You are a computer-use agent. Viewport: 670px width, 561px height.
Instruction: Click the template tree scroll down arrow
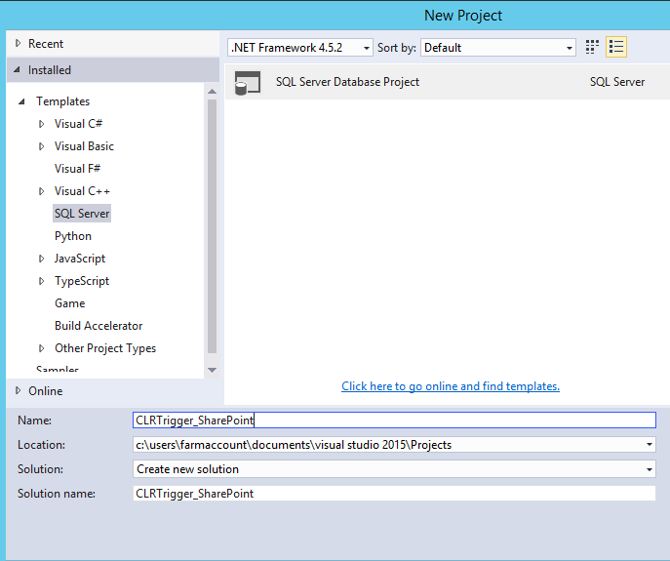pos(212,370)
